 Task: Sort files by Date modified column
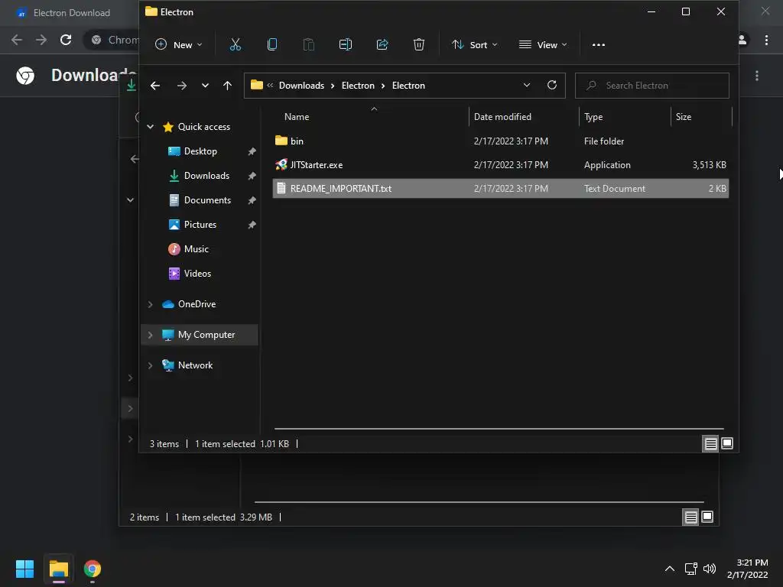502,117
